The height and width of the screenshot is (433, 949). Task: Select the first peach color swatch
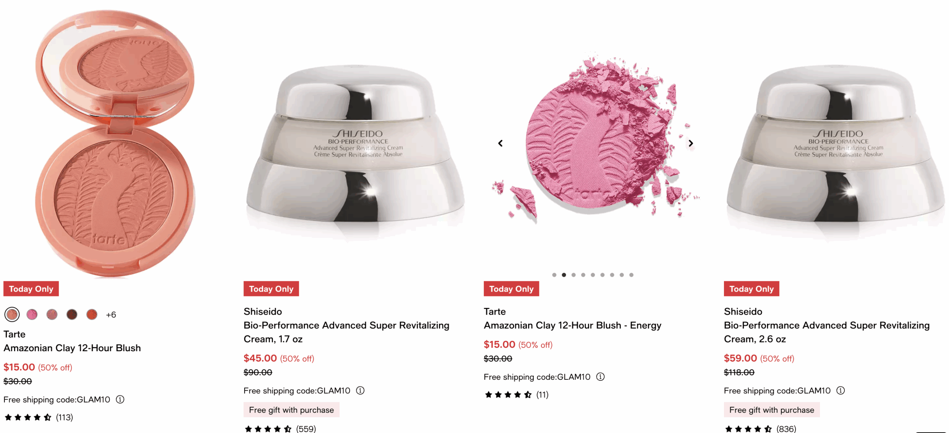click(12, 315)
